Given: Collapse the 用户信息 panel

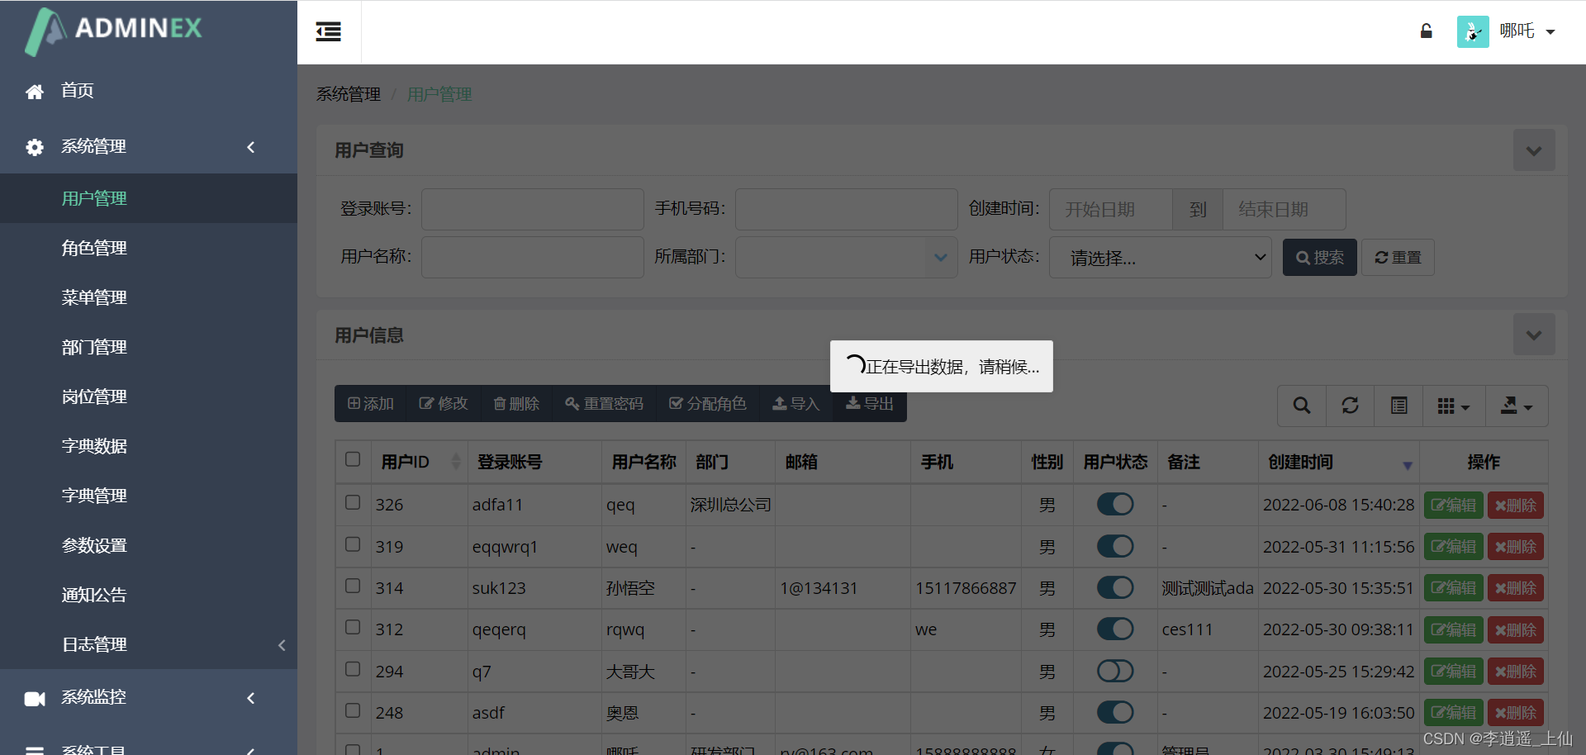Looking at the screenshot, I should pyautogui.click(x=1534, y=335).
